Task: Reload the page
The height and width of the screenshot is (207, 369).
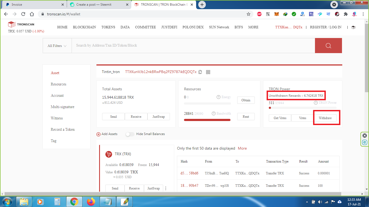Action: click(x=23, y=14)
